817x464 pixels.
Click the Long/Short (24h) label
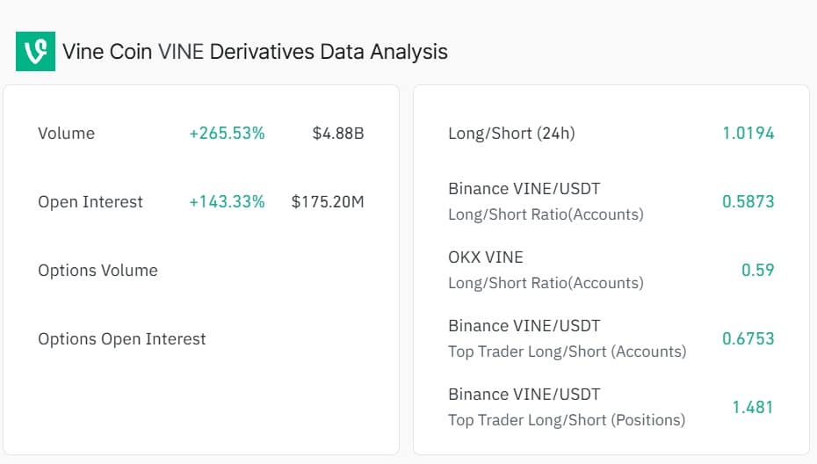[x=511, y=134]
